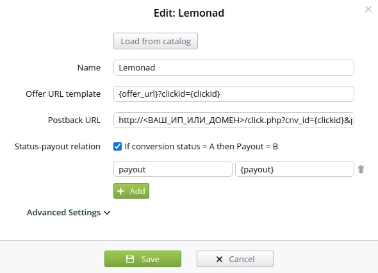Edit the {payout} value input
The width and height of the screenshot is (378, 273).
295,169
